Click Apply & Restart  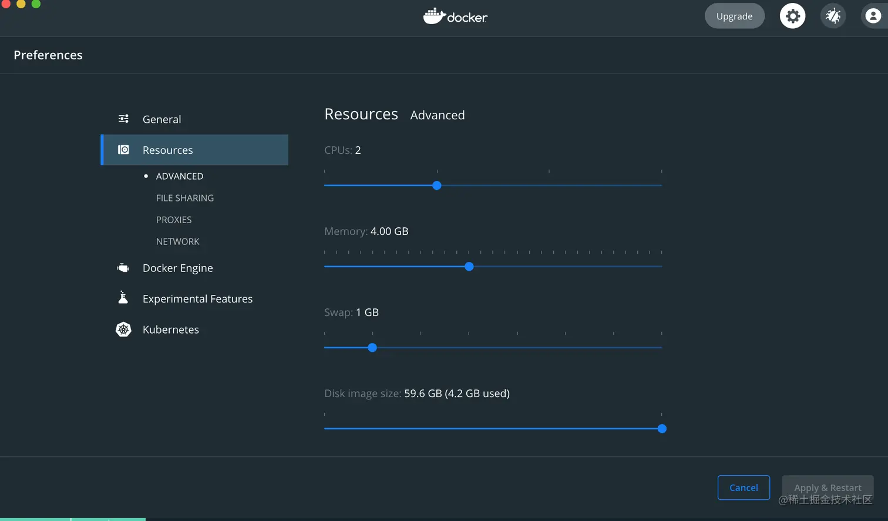coord(828,488)
